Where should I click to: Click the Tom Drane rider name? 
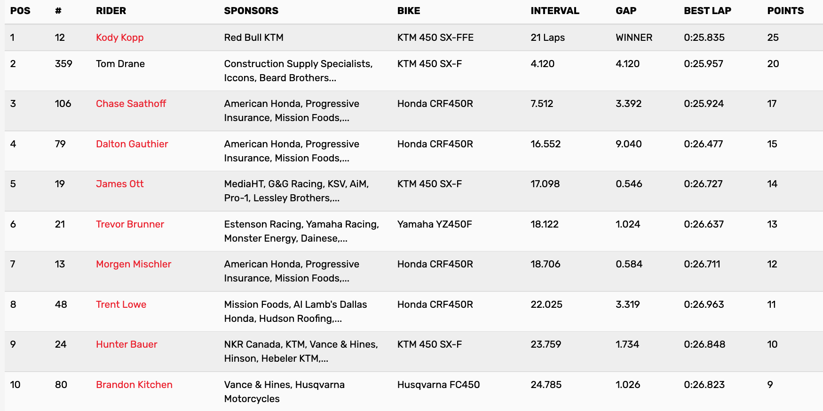[120, 64]
